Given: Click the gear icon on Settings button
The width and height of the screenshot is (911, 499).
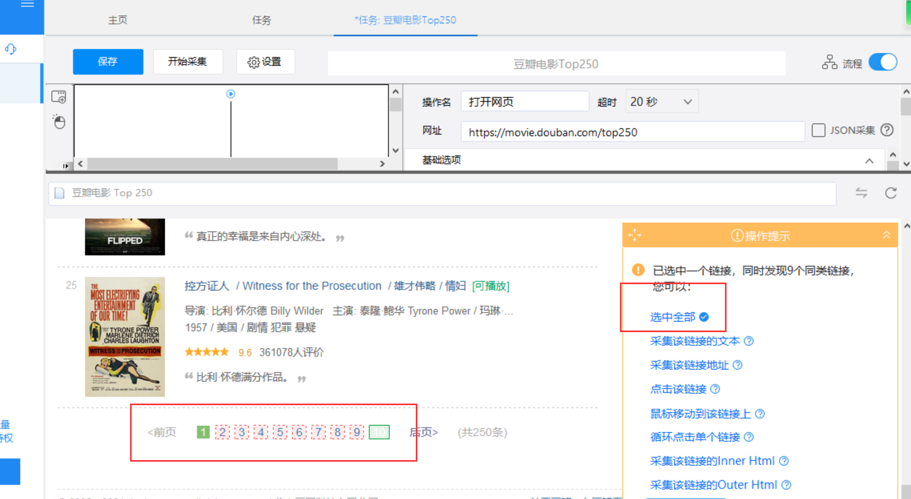Looking at the screenshot, I should click(x=253, y=62).
